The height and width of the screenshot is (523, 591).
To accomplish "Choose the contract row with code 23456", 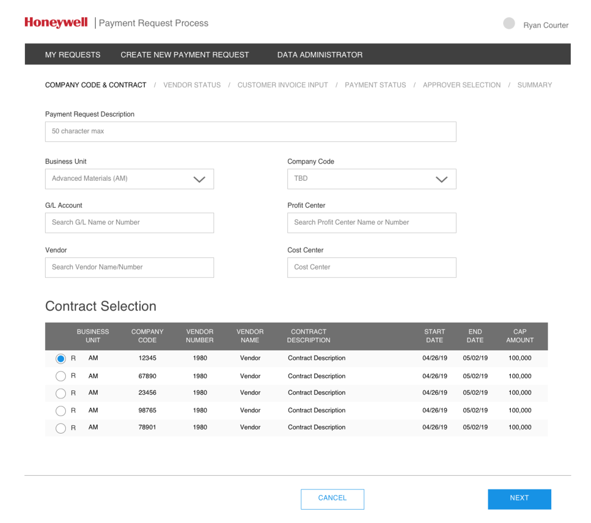I will (61, 394).
